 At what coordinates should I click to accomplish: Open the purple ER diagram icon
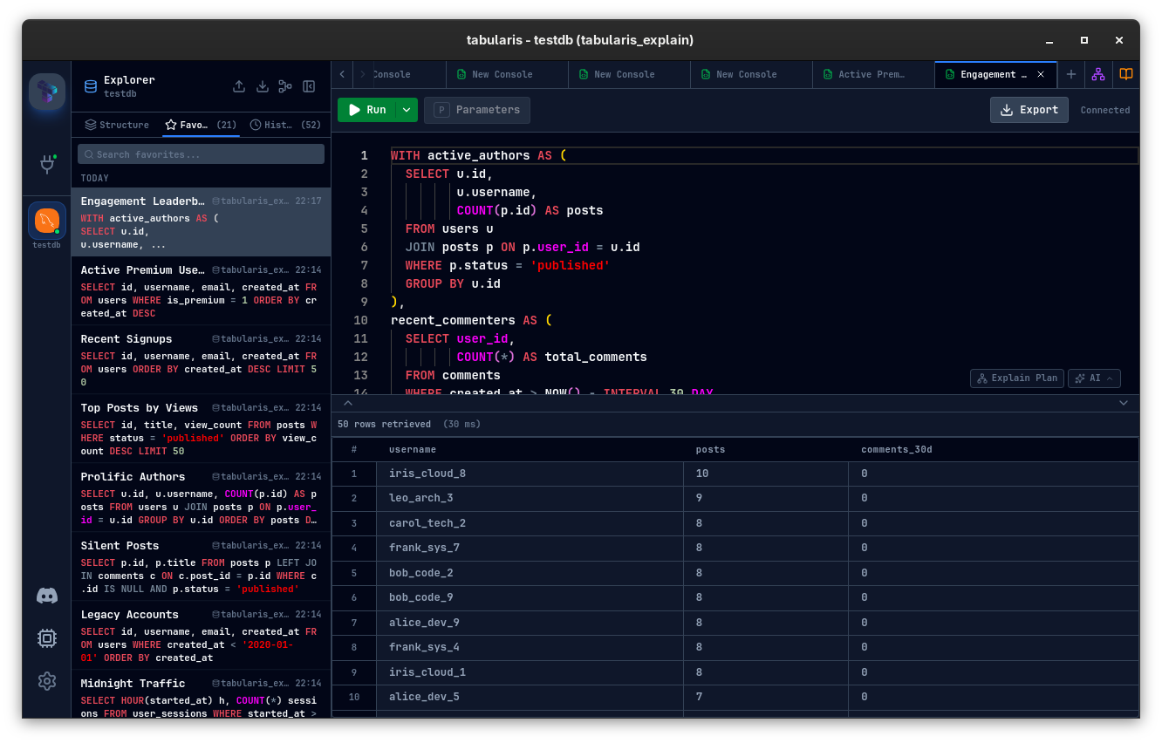pyautogui.click(x=1097, y=74)
